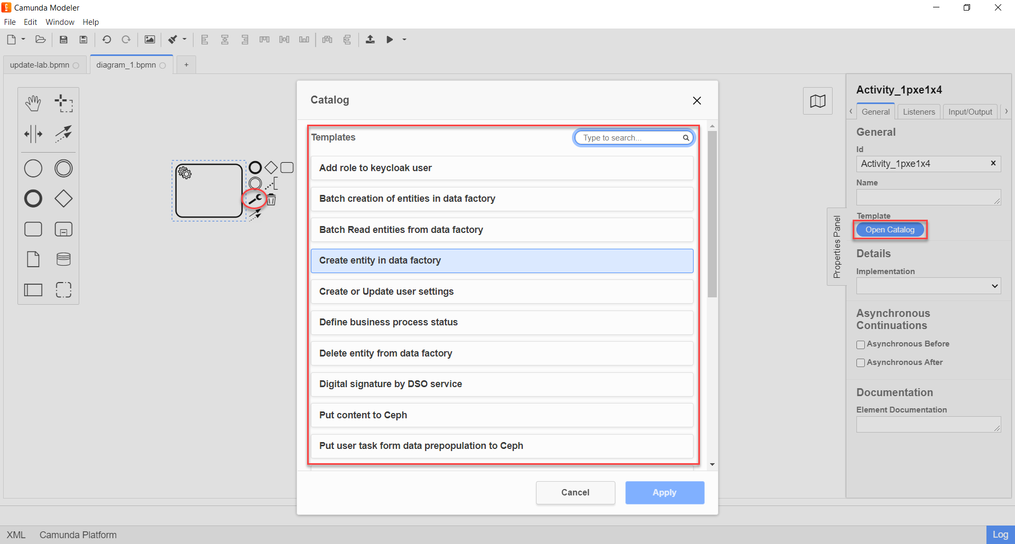
Task: Select the task palette shape
Action: (x=33, y=229)
